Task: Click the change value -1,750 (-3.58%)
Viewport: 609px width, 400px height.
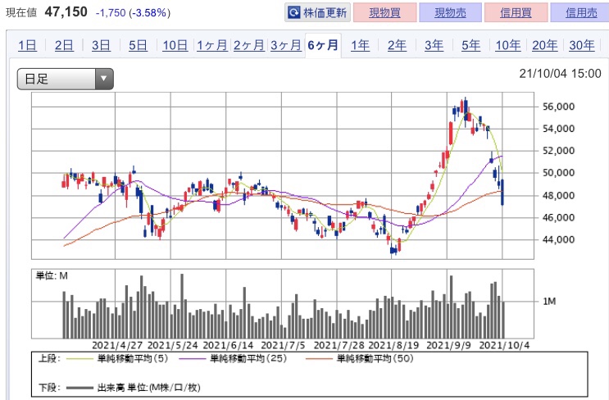Action: (134, 13)
